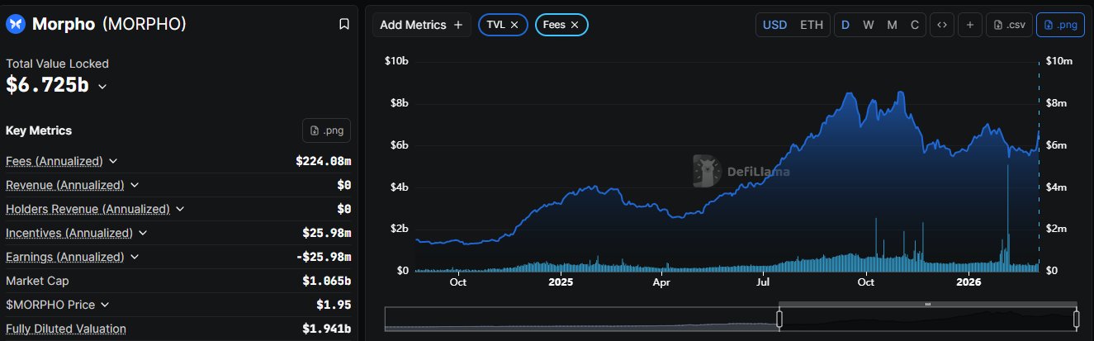
Task: Remove the Fees metric chip
Action: (x=575, y=25)
